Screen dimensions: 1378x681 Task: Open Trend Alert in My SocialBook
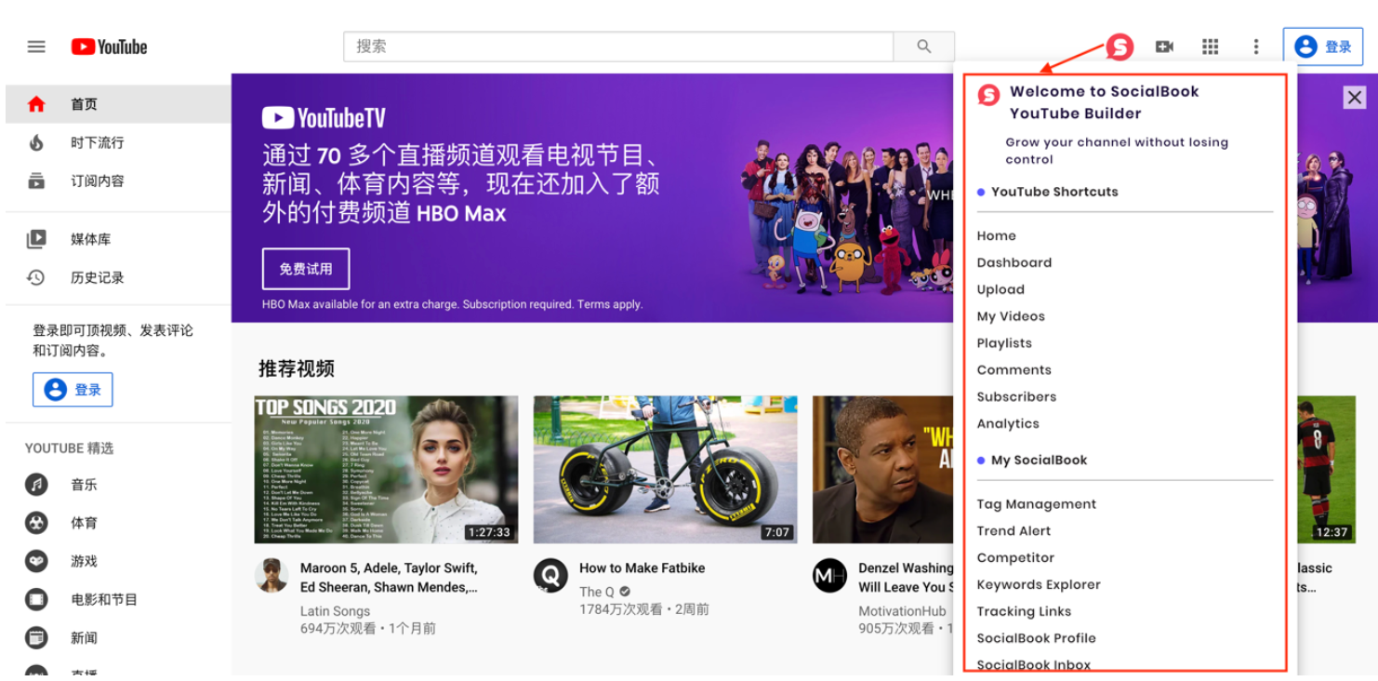(x=1014, y=531)
